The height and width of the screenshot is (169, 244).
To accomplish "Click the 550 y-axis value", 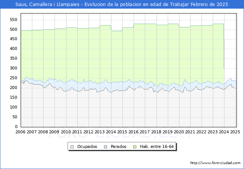I will pyautogui.click(x=14, y=20).
